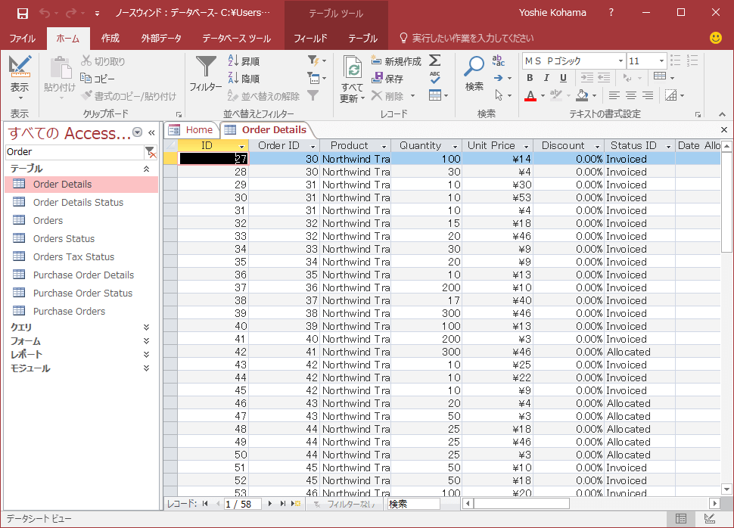The width and height of the screenshot is (734, 528).
Task: Go to next record in navigator
Action: (270, 504)
